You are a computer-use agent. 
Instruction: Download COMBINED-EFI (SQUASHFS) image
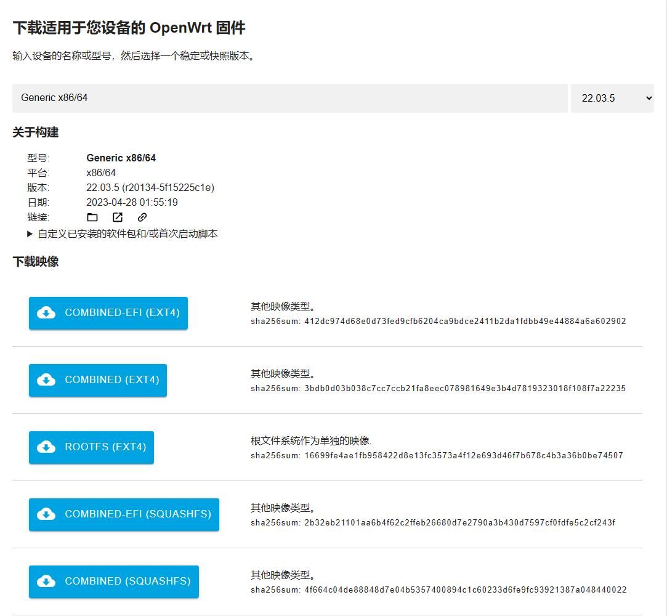[x=124, y=515]
